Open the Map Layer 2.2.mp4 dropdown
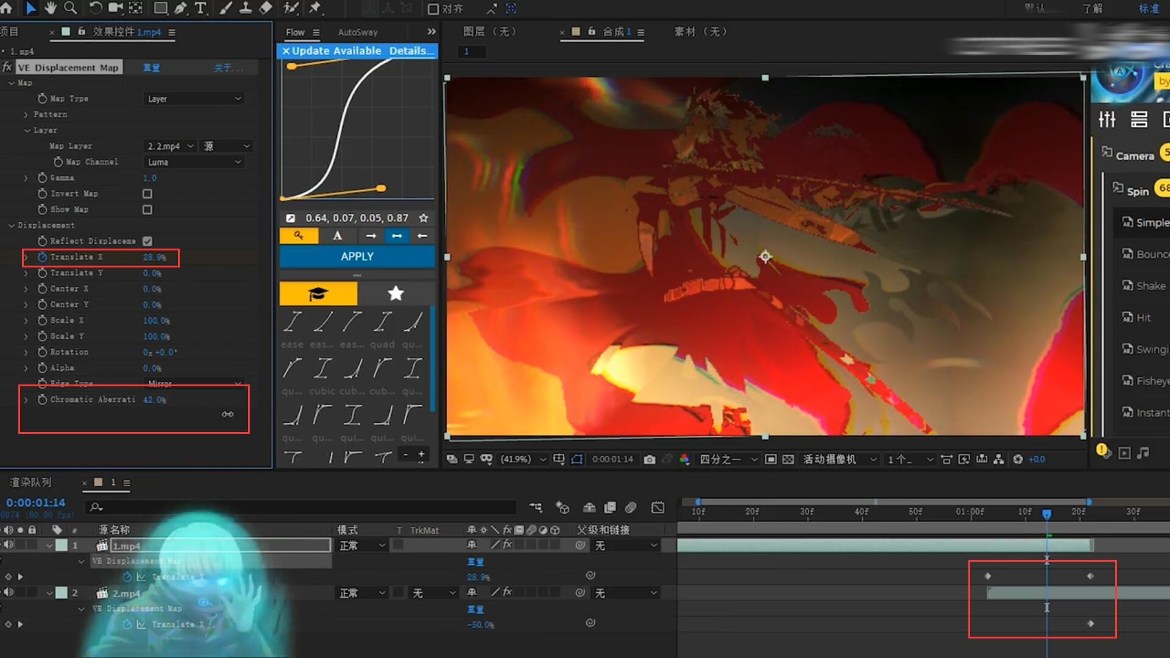Image resolution: width=1170 pixels, height=658 pixels. pos(170,146)
